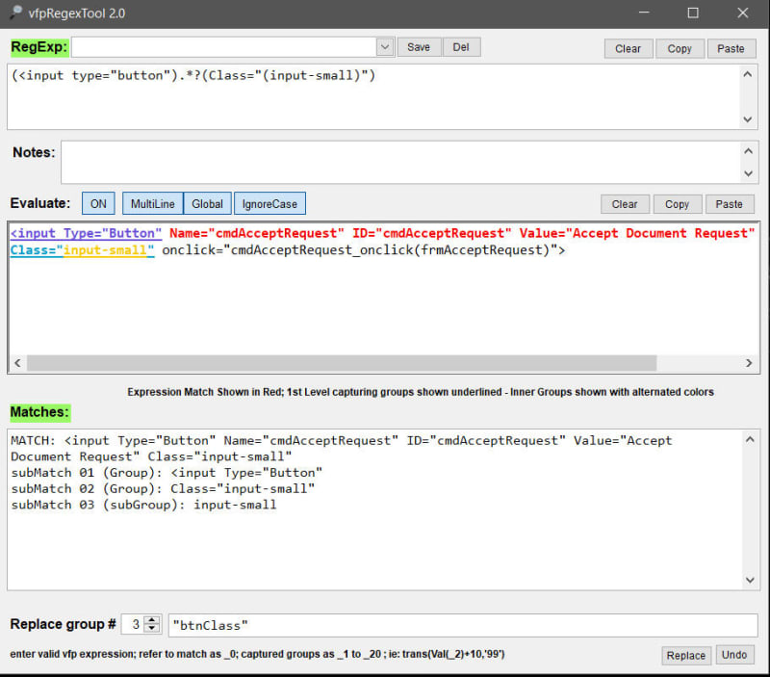This screenshot has width=770, height=677.
Task: Minimize the vfpRegexTool window
Action: [x=644, y=13]
